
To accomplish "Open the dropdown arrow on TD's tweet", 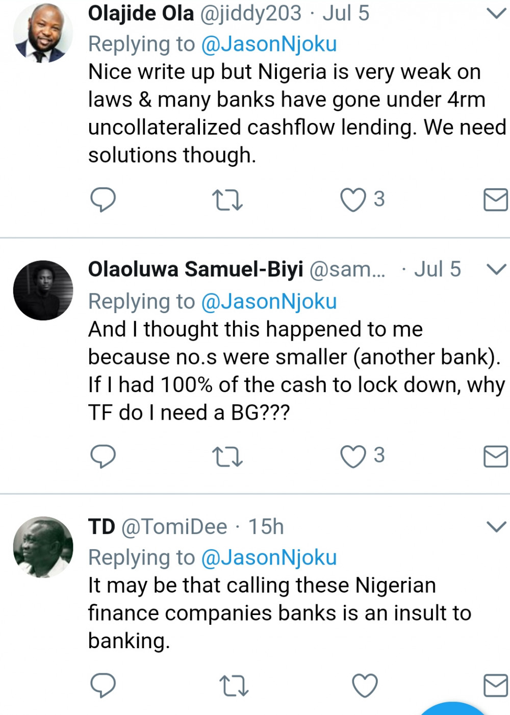I will click(496, 526).
